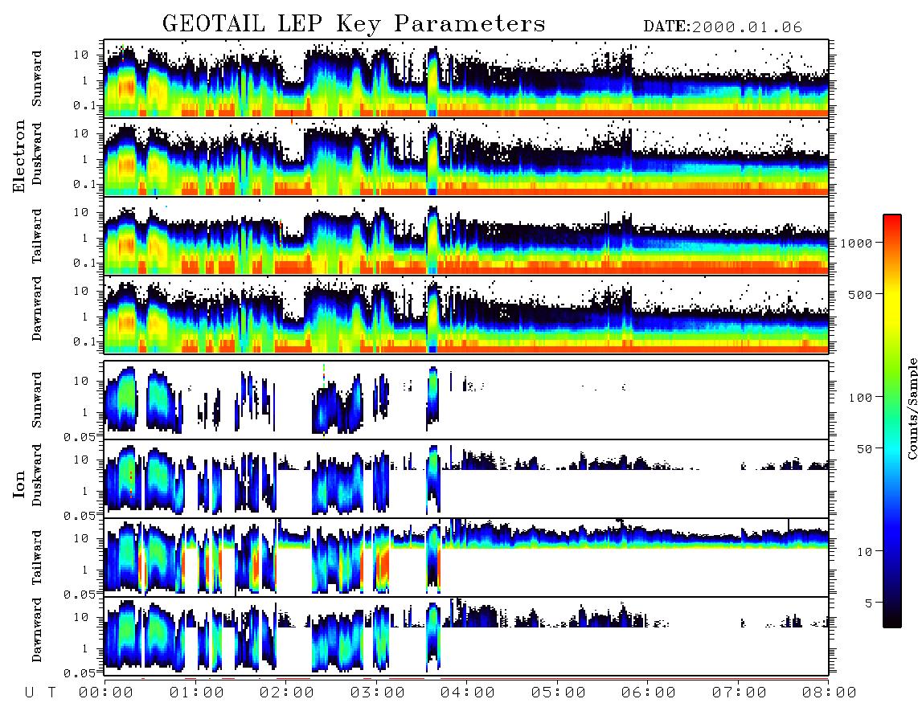Click the Ion Dawnward panel label

(x=37, y=630)
